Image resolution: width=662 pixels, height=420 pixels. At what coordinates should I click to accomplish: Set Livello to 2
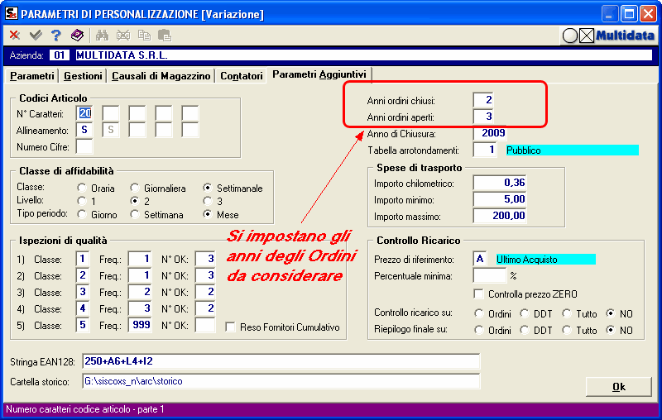[135, 201]
